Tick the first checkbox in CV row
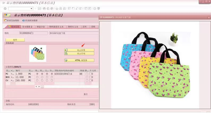Image resolution: width=211 pixels, height=113 pixels. (87, 80)
